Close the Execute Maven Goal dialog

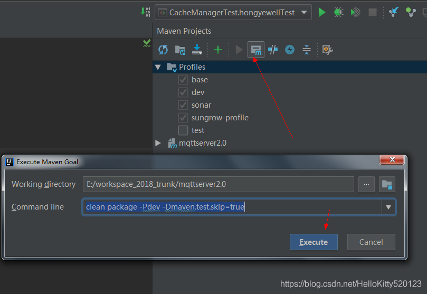[x=392, y=159]
